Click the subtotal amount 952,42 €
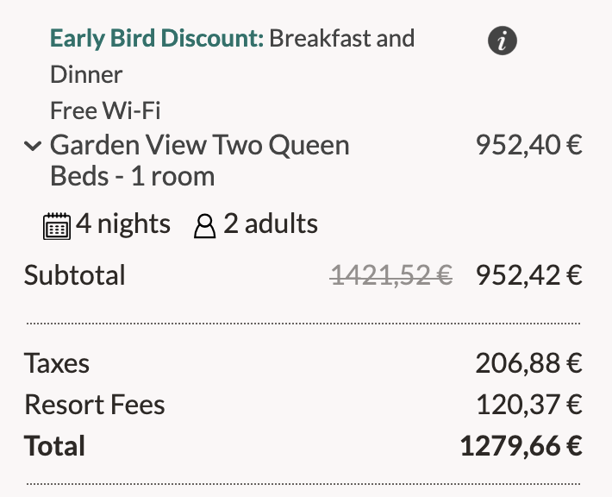612x497 pixels. pyautogui.click(x=528, y=275)
